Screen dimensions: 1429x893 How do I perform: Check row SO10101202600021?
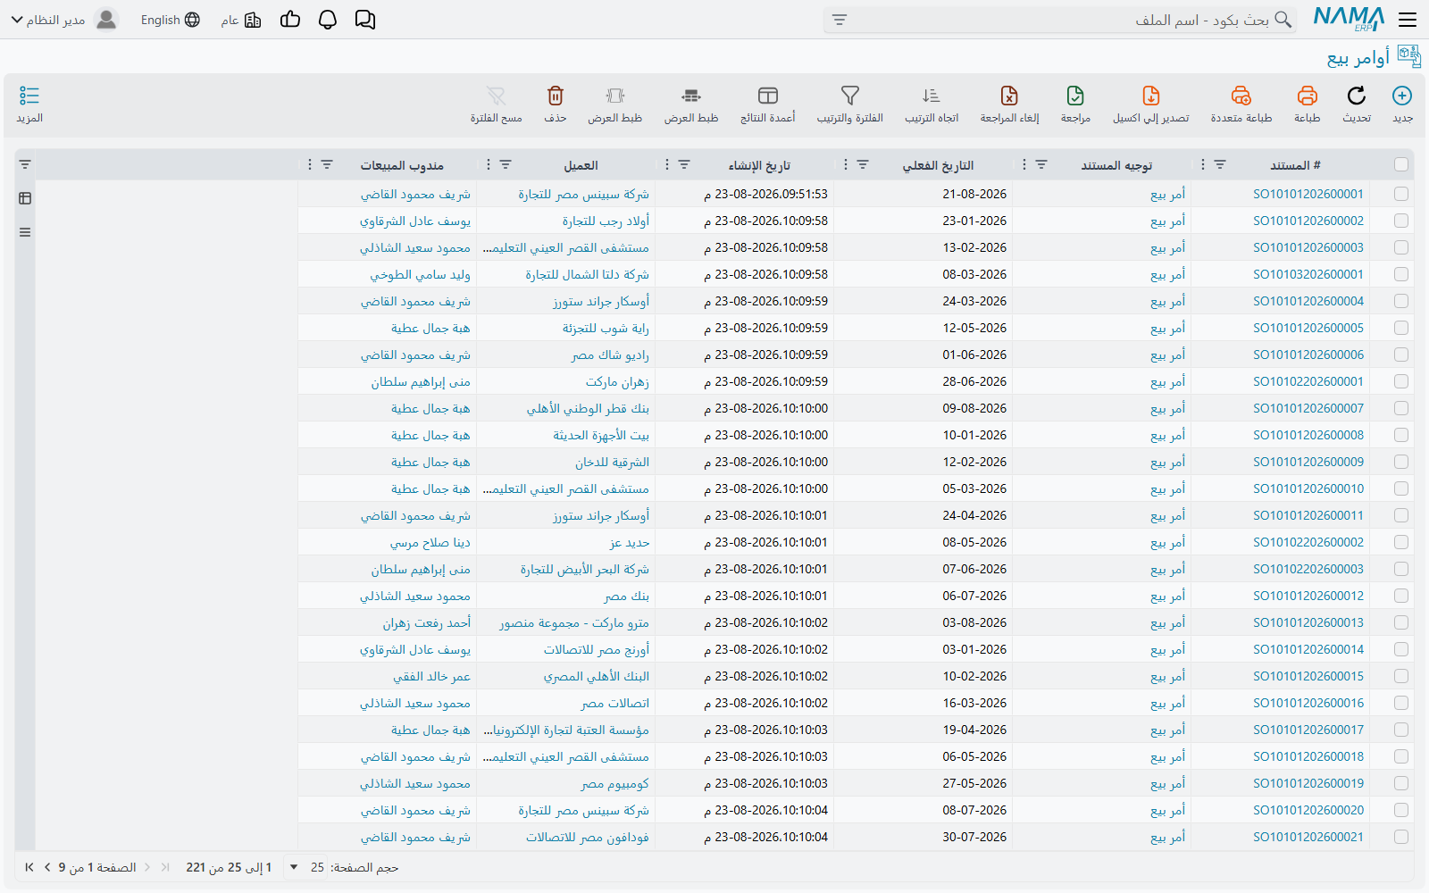tap(1401, 837)
